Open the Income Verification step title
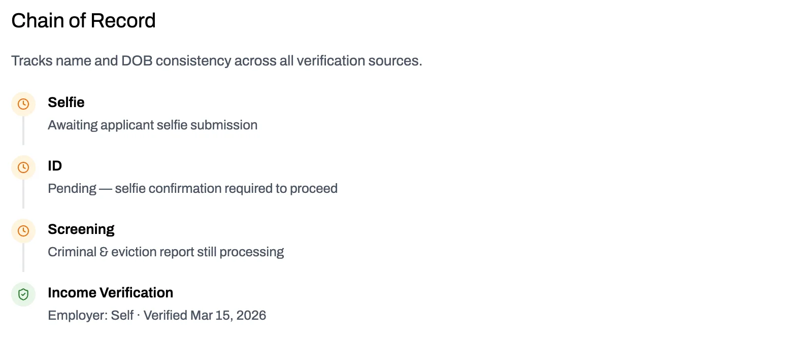The width and height of the screenshot is (789, 338). point(110,293)
